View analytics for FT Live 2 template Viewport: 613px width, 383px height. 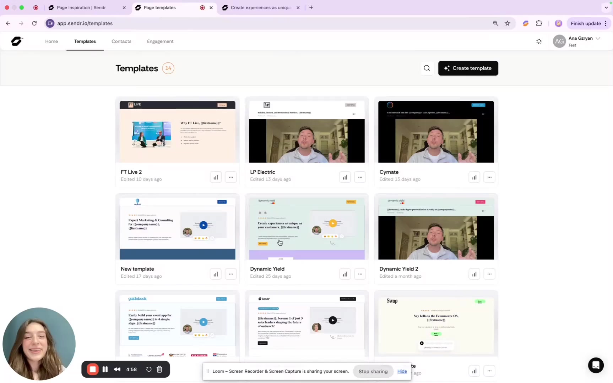click(x=216, y=177)
